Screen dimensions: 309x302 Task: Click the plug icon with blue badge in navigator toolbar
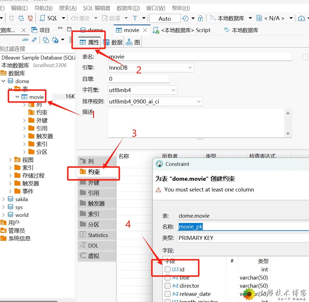click(x=55, y=40)
